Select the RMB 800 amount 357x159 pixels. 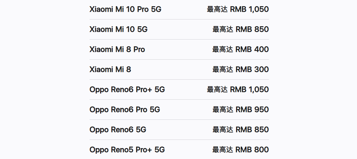[x=252, y=150]
